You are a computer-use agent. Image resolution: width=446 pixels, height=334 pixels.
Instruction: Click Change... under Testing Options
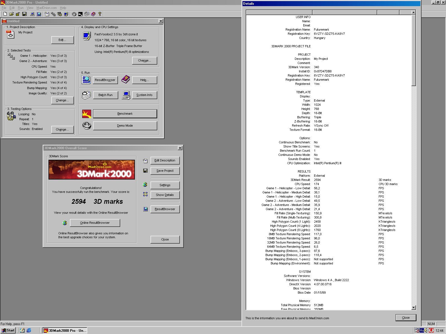coord(62,129)
